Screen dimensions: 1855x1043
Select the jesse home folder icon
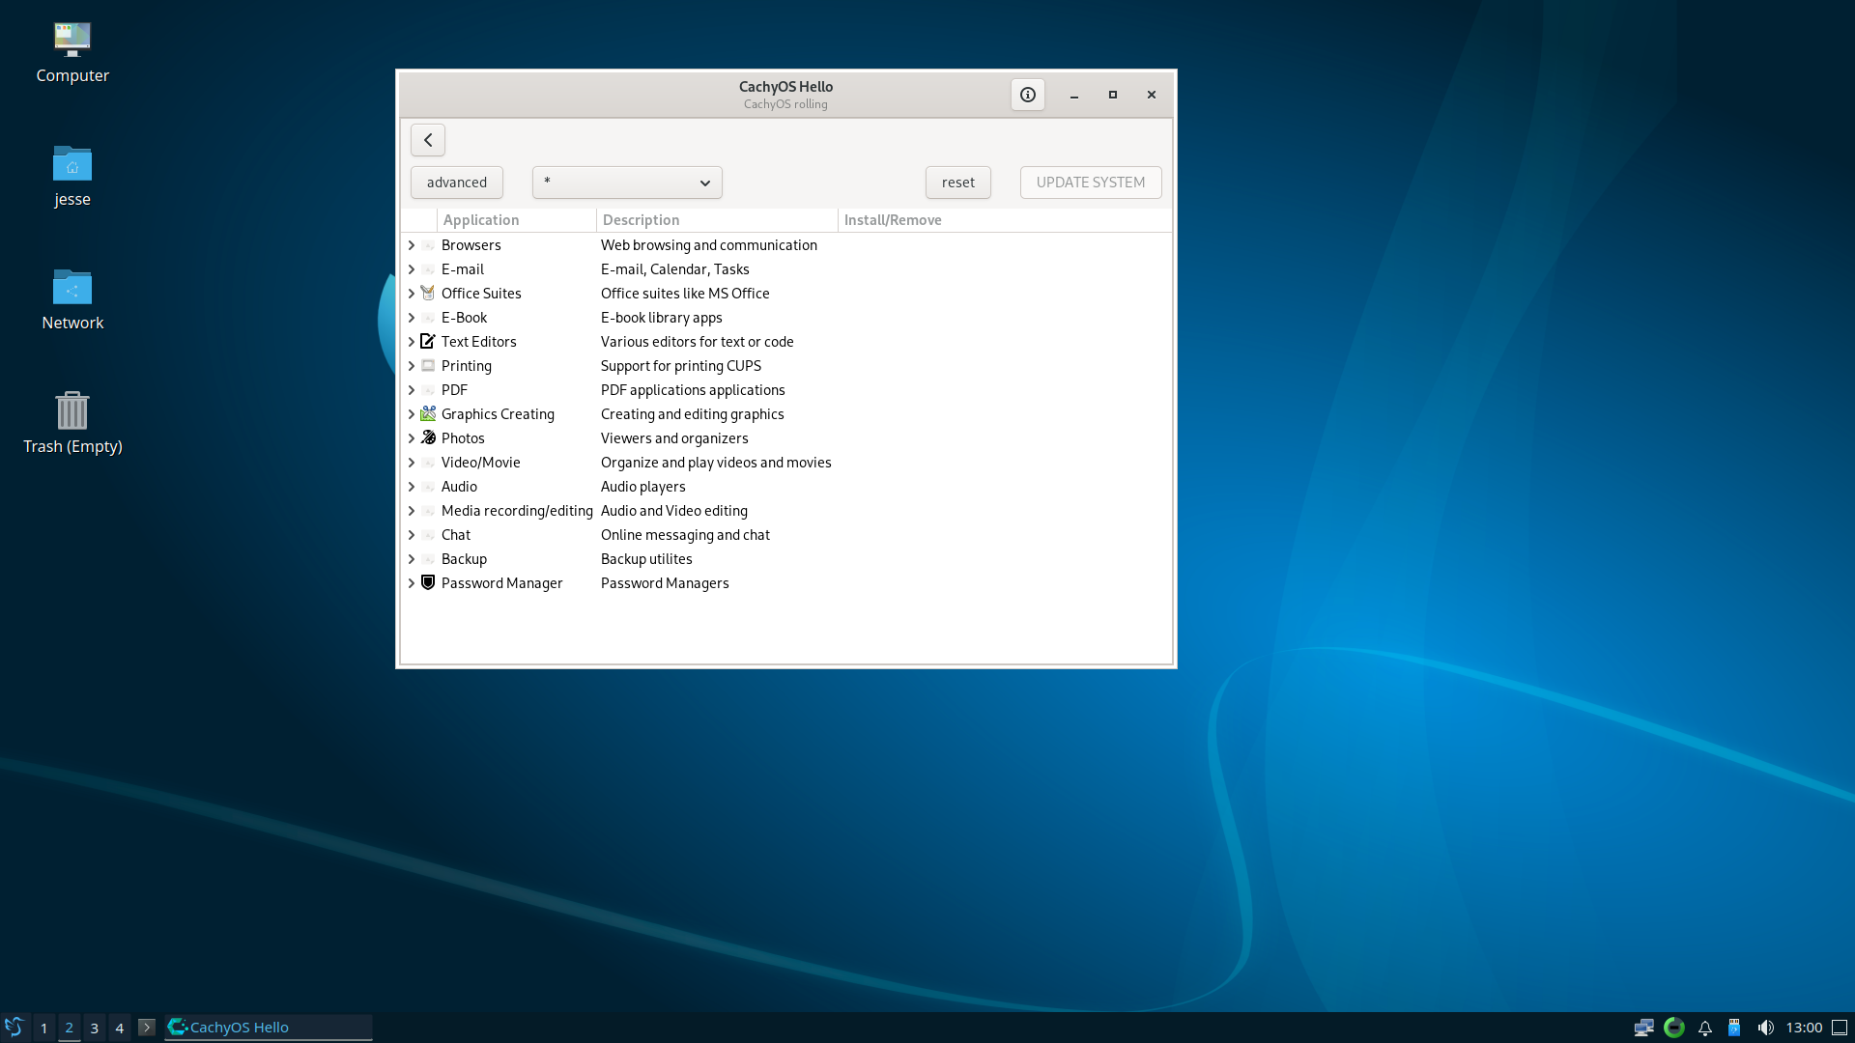(72, 163)
